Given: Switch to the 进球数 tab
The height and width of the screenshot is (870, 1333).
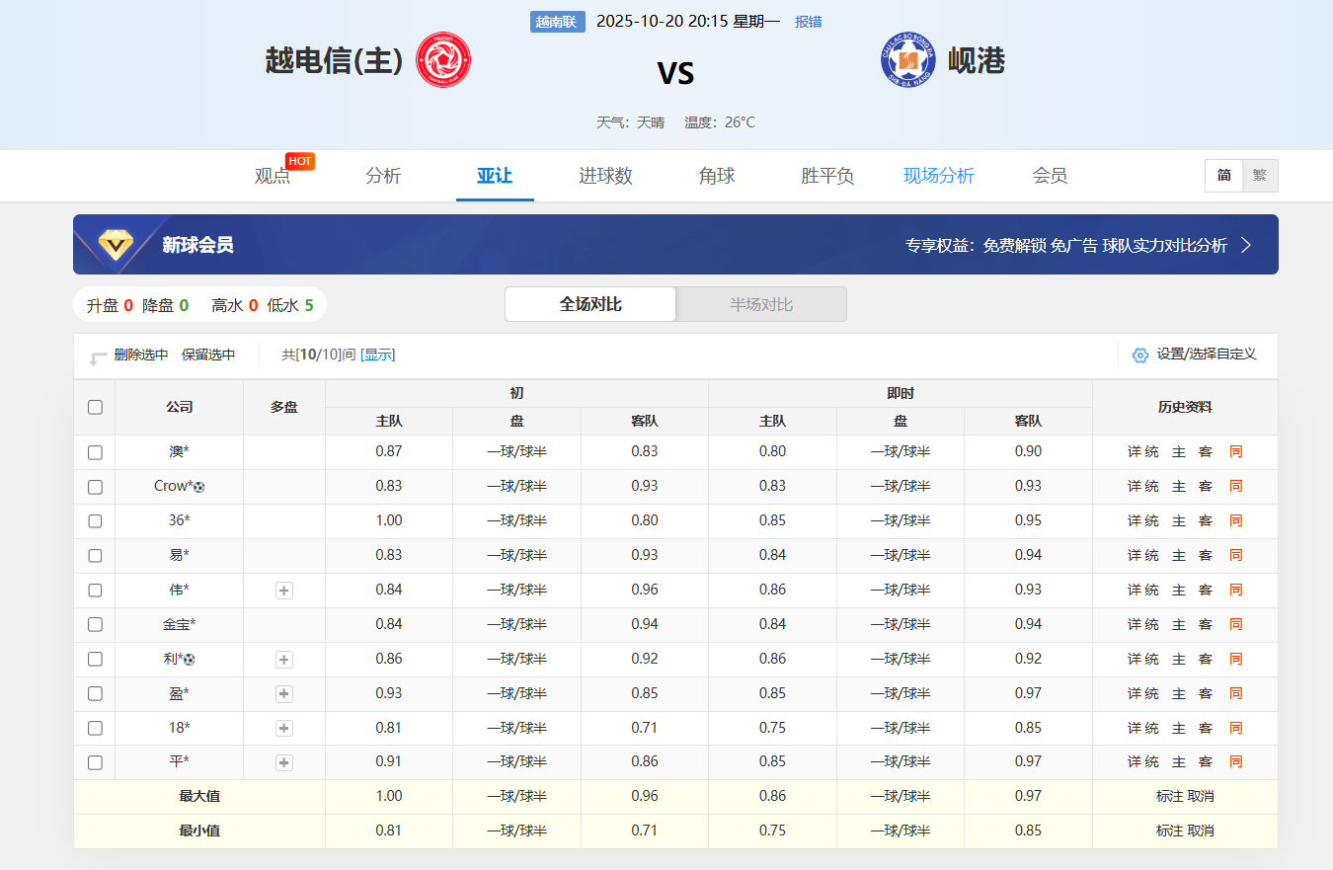Looking at the screenshot, I should pos(605,176).
